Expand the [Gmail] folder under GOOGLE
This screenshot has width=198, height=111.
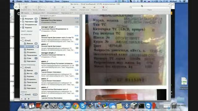pos(21,95)
